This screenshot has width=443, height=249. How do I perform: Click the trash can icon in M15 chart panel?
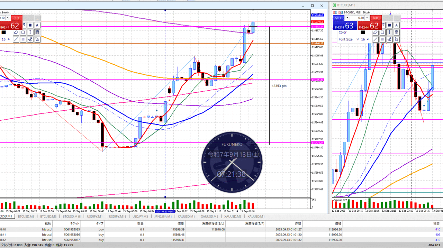point(397,32)
